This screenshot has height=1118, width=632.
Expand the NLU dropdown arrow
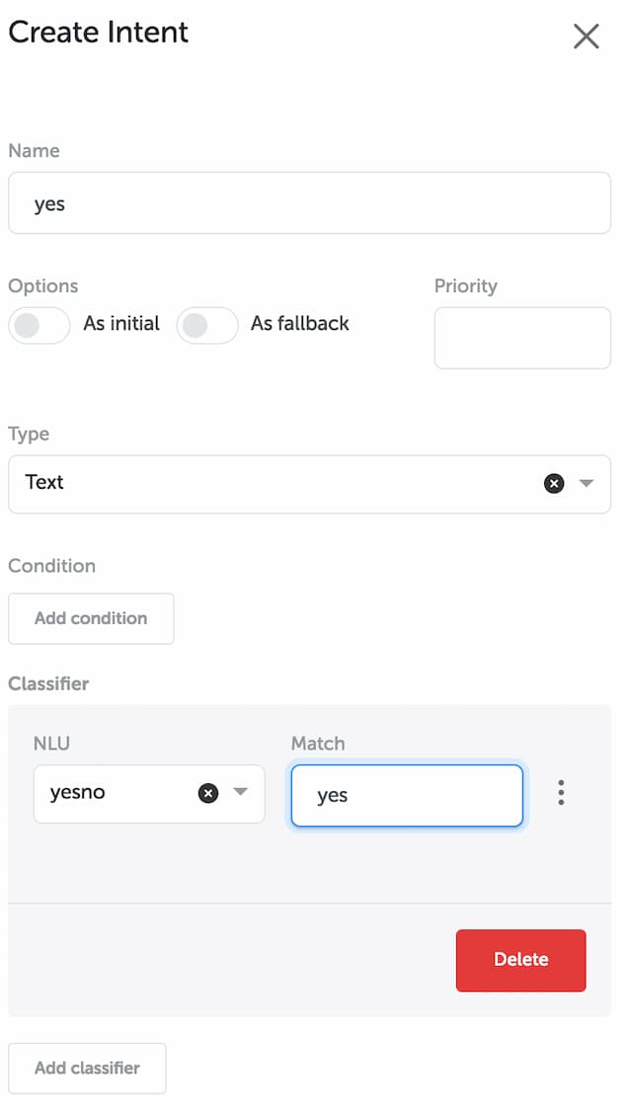coord(241,792)
